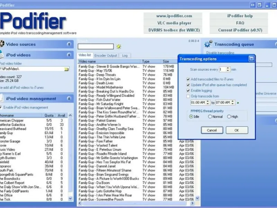
Task: Switch to the Log tab
Action: (125, 55)
